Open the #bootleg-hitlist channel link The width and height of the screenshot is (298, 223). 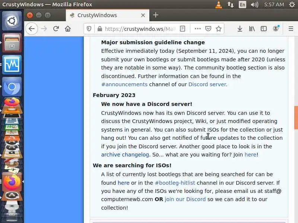(175, 183)
